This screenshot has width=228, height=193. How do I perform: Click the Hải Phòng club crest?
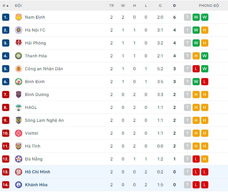click(18, 43)
